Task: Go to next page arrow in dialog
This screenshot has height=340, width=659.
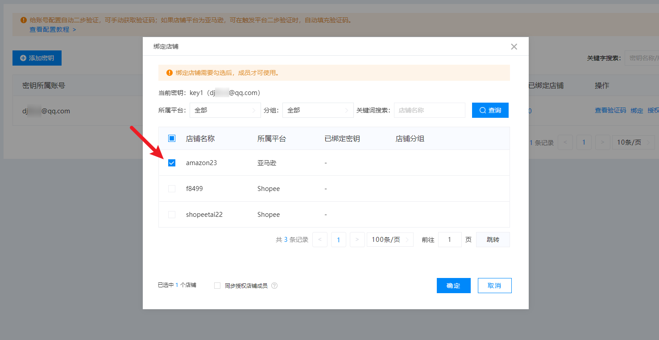Action: pyautogui.click(x=357, y=240)
